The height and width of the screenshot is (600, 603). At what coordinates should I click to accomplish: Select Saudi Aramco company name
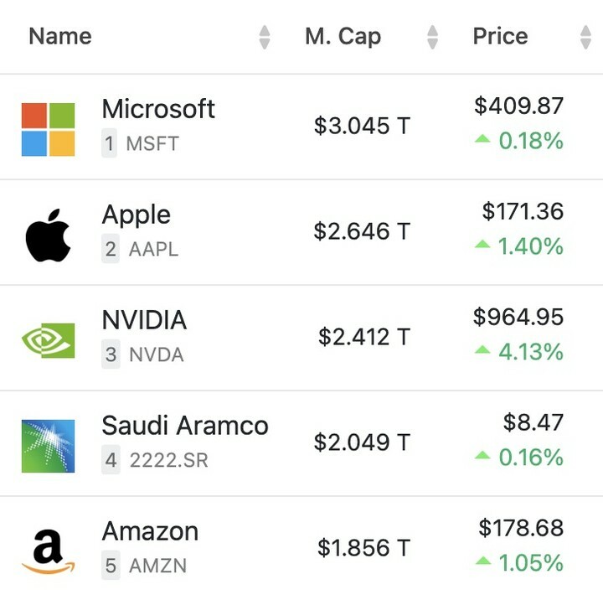pos(185,426)
